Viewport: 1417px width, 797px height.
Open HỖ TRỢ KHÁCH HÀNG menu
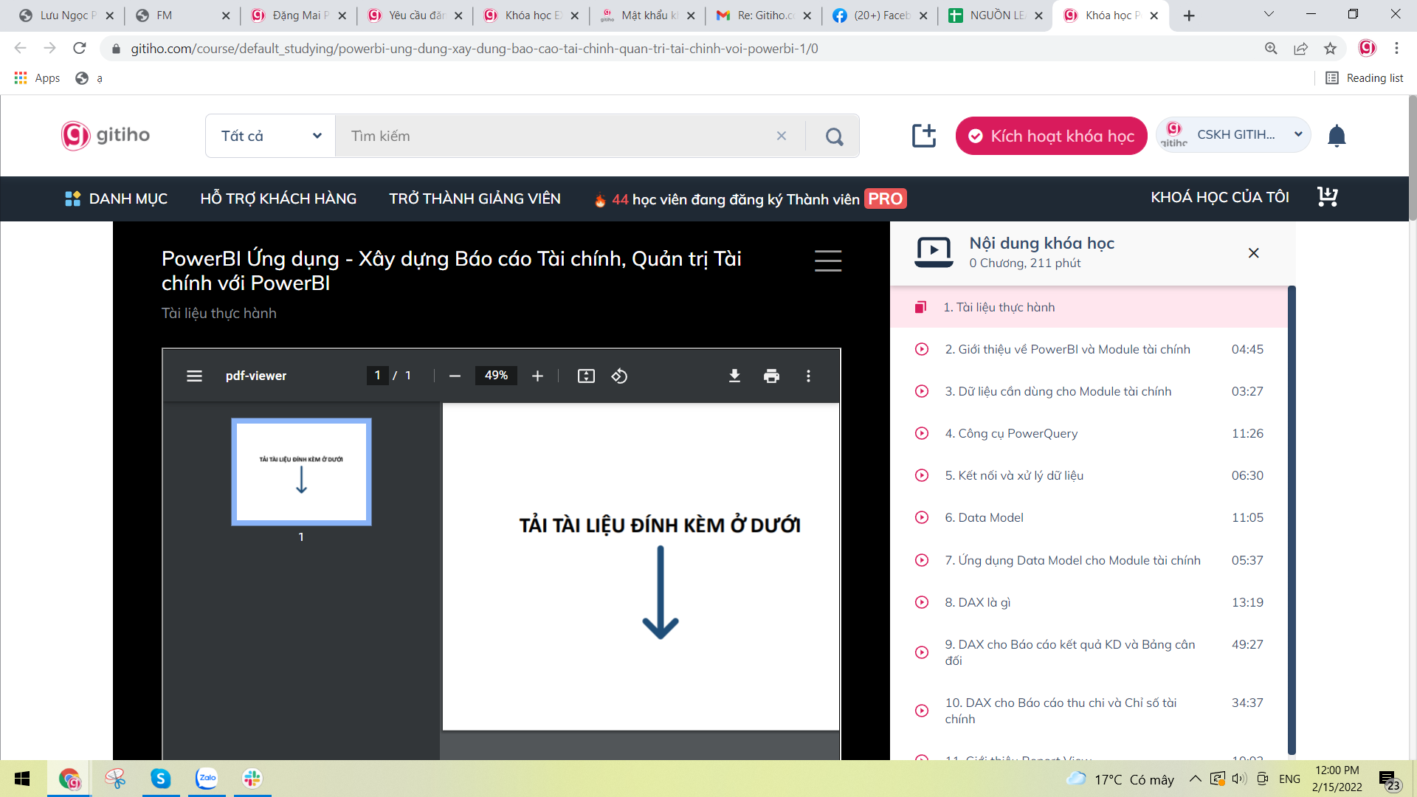(278, 199)
